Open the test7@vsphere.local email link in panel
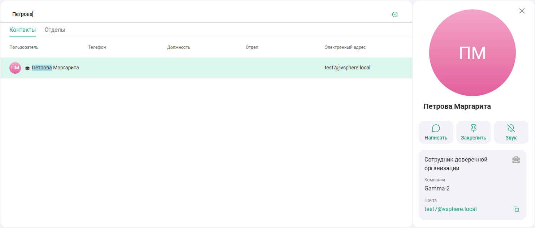This screenshot has width=535, height=228. (450, 209)
